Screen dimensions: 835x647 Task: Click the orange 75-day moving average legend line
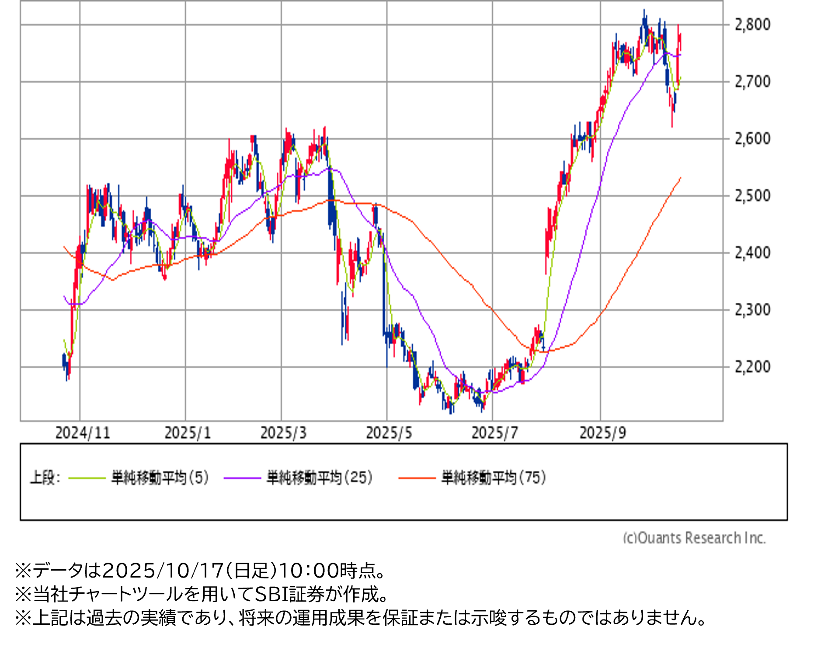(417, 478)
